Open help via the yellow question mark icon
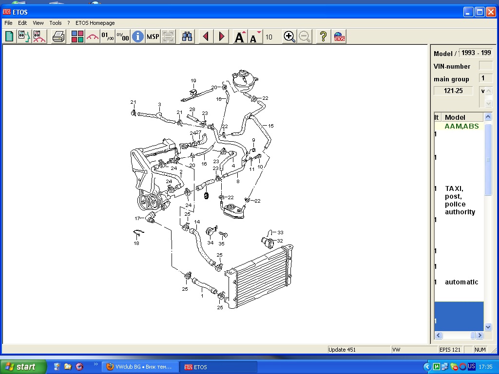This screenshot has width=499, height=374. pyautogui.click(x=323, y=37)
